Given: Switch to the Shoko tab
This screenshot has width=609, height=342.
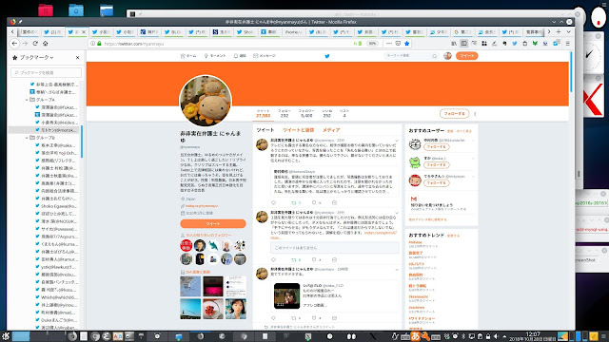Looking at the screenshot, I should click(246, 31).
